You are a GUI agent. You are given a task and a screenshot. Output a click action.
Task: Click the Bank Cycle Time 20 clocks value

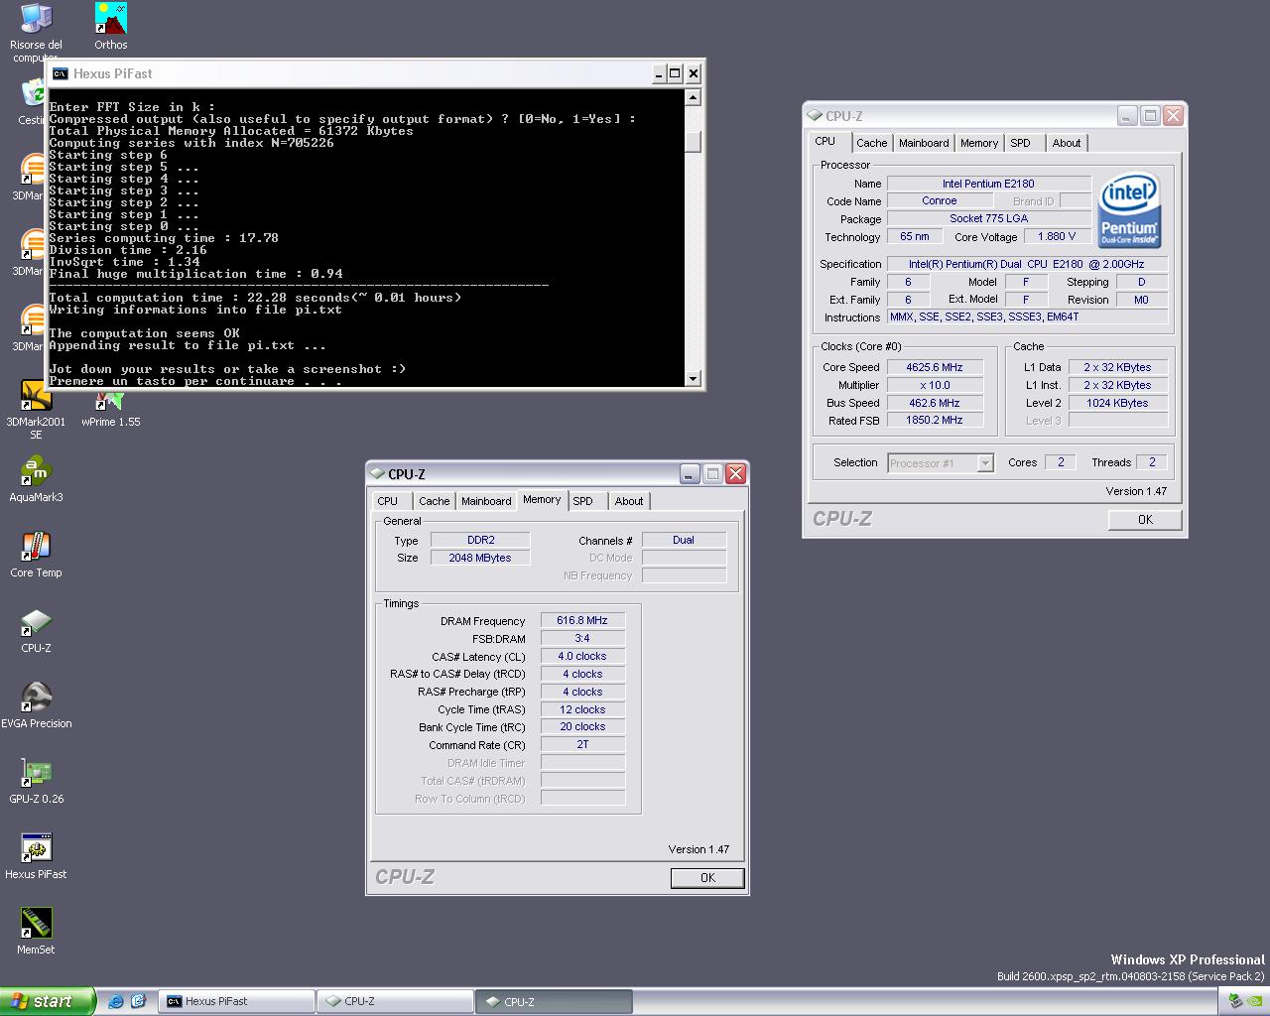click(582, 727)
